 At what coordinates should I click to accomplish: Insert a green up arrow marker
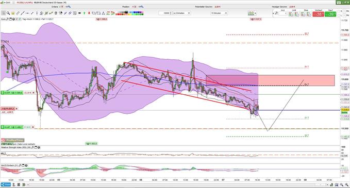[x=84, y=13]
